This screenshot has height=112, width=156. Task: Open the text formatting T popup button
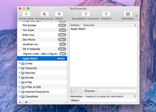(79, 91)
